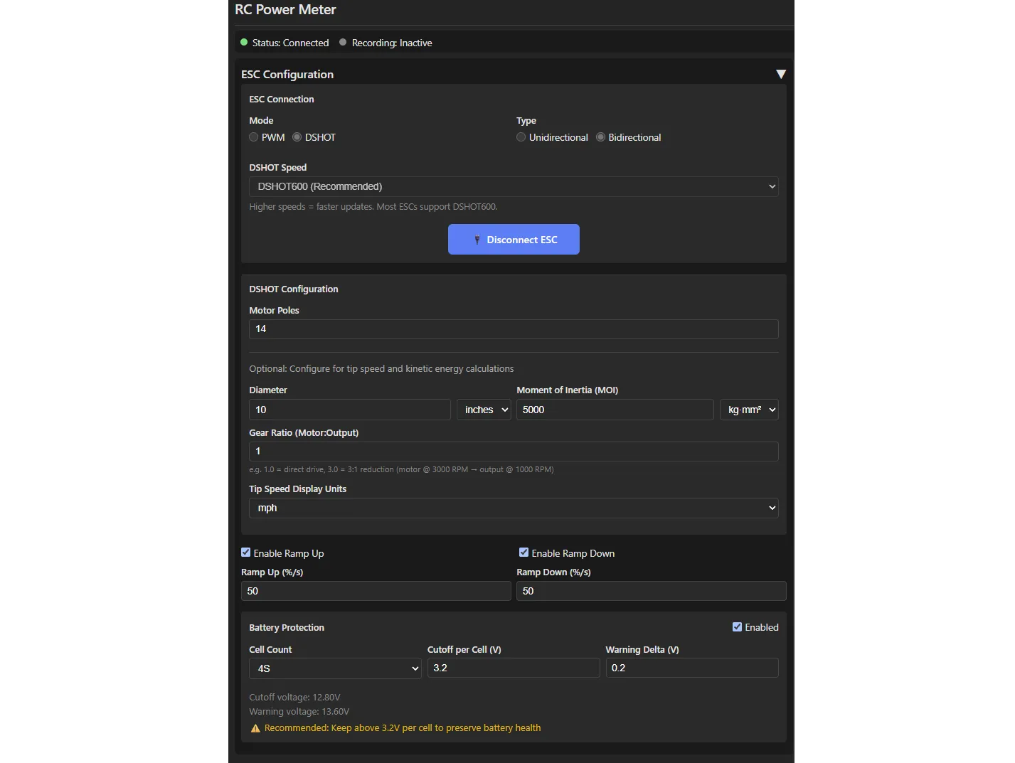Click the 'Higher speeds = faster updates' hint
The image size is (1015, 763).
point(373,207)
